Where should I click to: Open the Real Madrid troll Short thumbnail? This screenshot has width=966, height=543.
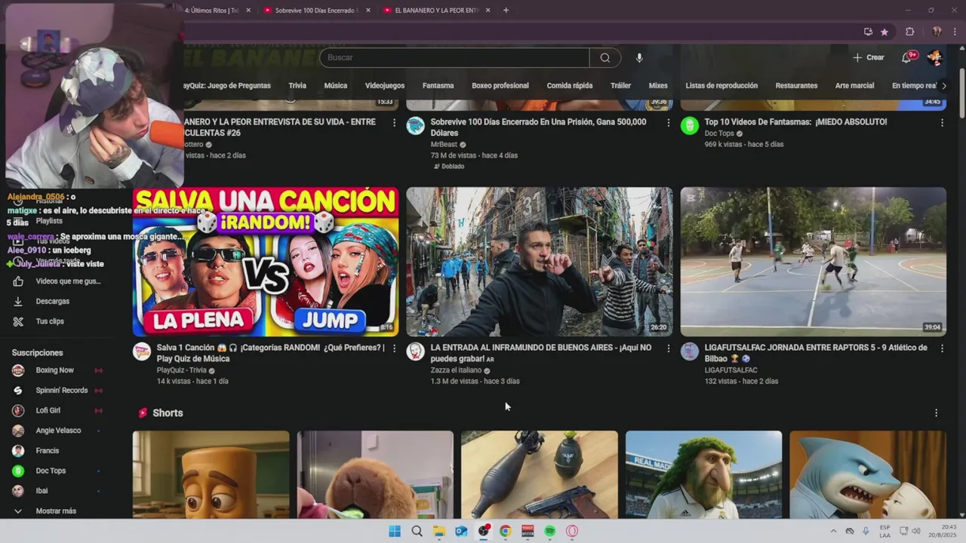coord(703,474)
